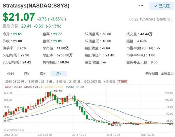Click the 机构持股 value 58.94
The height and width of the screenshot is (137, 175).
point(64,62)
